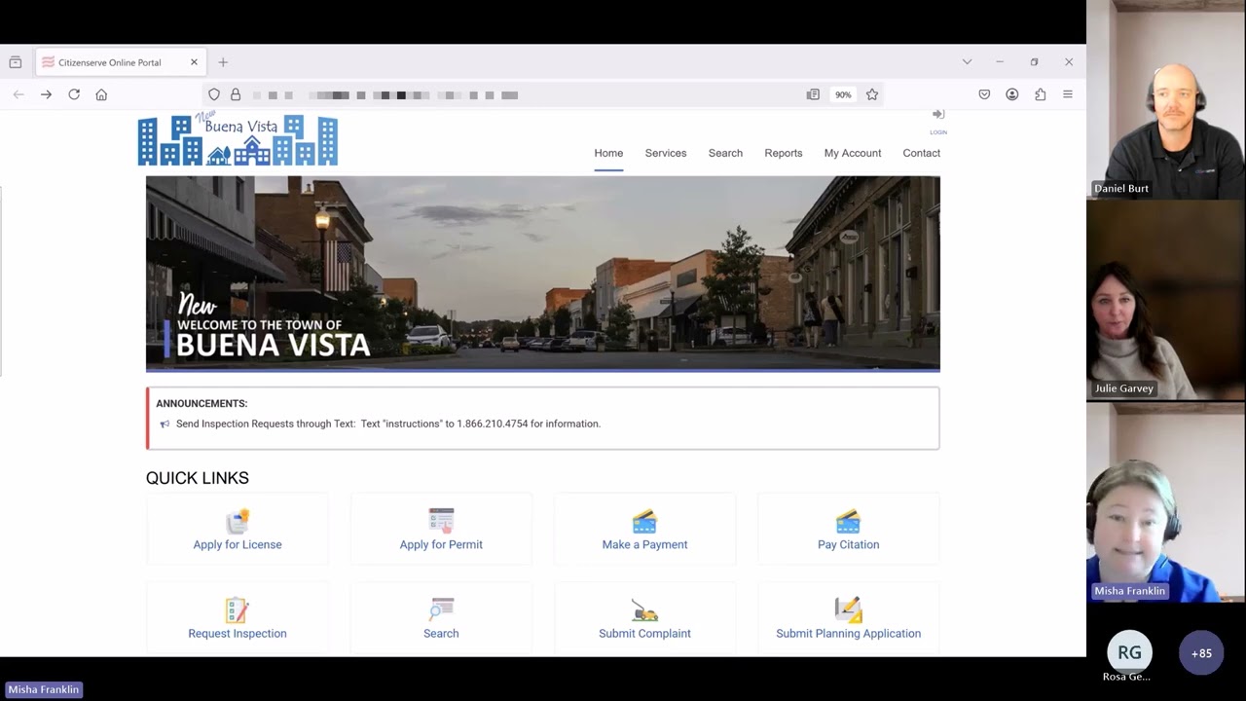Open the Make a Payment card icon
The height and width of the screenshot is (701, 1246).
click(644, 521)
